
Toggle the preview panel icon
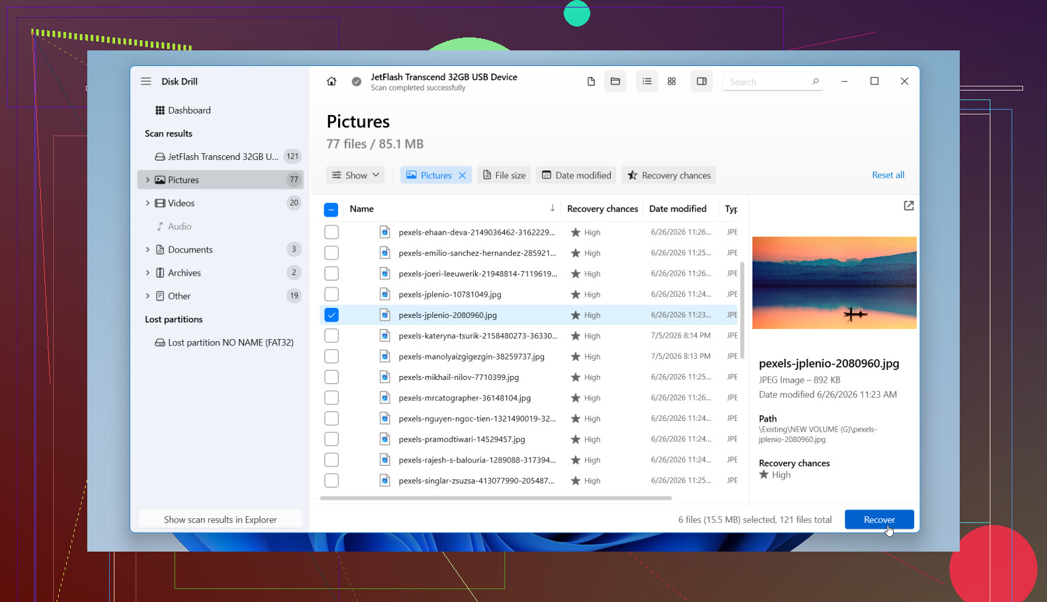point(701,82)
